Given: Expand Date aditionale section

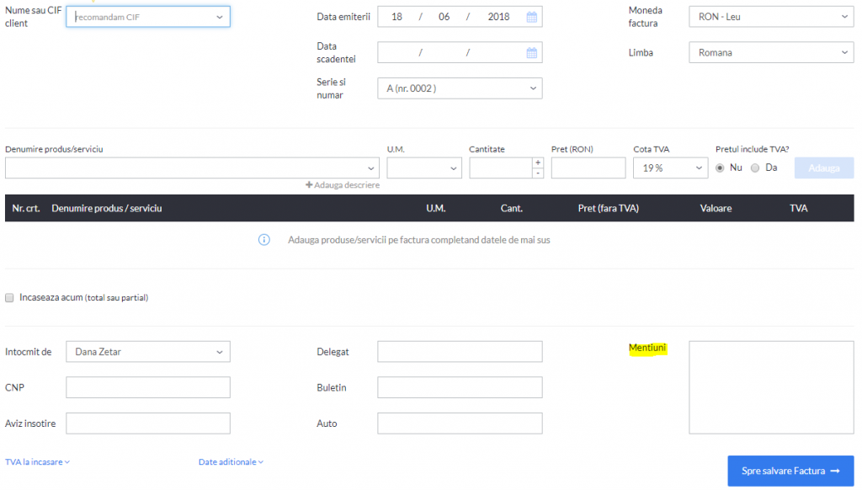Looking at the screenshot, I should click(x=231, y=462).
